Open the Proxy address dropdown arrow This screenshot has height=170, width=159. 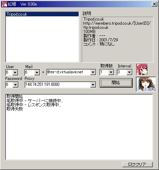coord(93,85)
